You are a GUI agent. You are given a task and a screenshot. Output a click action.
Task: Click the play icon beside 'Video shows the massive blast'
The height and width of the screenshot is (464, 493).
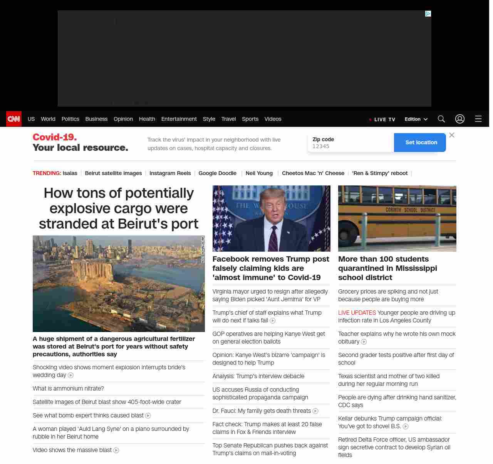(x=116, y=450)
